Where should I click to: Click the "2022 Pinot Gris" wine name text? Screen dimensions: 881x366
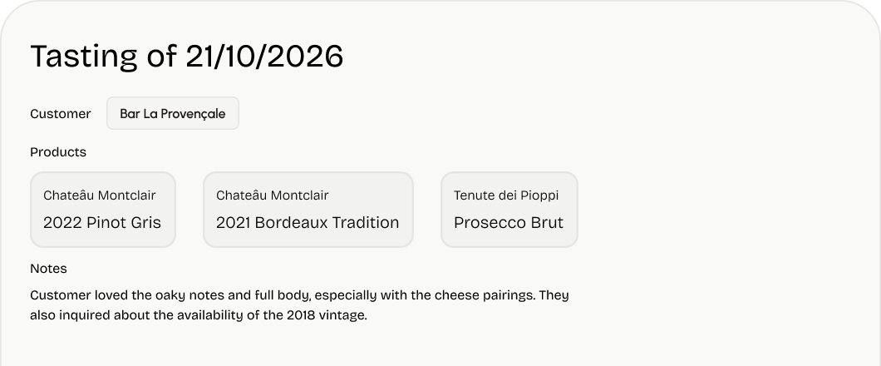pos(102,223)
